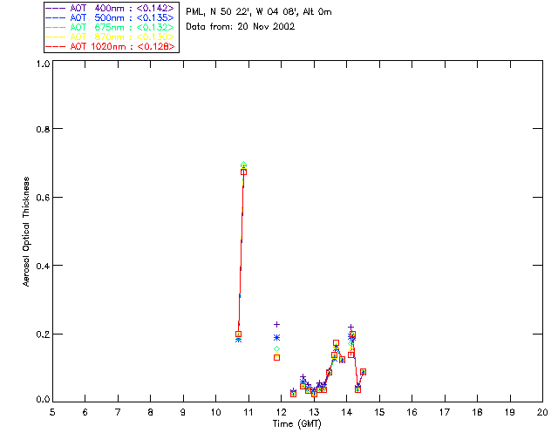Click the x-axis tick label 13
558x446 pixels.
314,412
